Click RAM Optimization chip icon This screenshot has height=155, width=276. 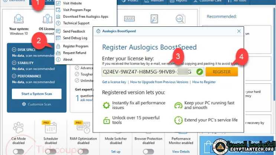(83, 127)
